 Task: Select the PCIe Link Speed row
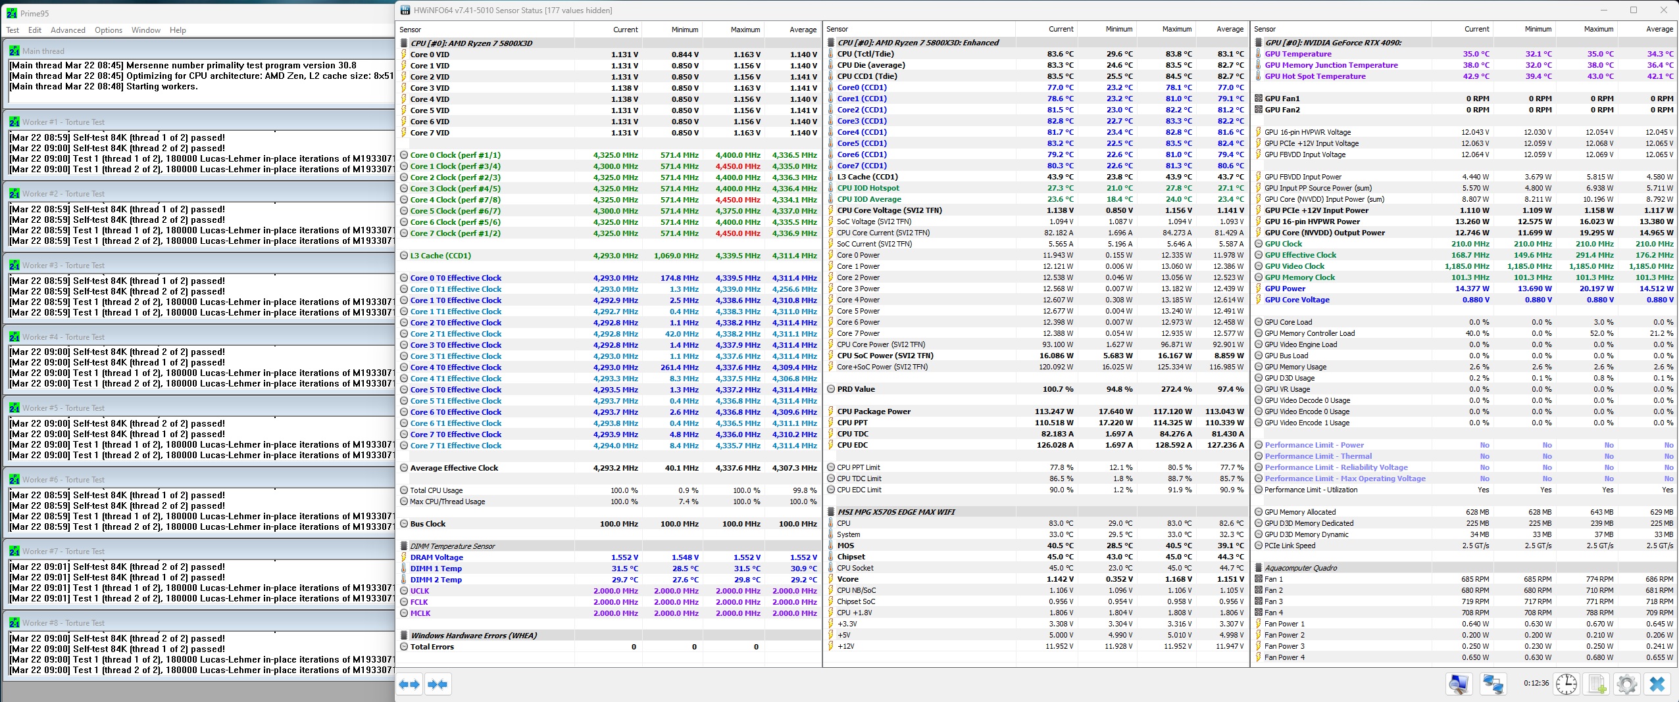click(1465, 546)
